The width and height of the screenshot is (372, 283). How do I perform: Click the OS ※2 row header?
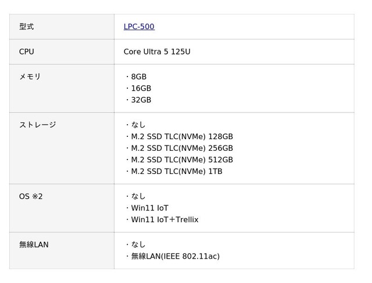point(31,196)
